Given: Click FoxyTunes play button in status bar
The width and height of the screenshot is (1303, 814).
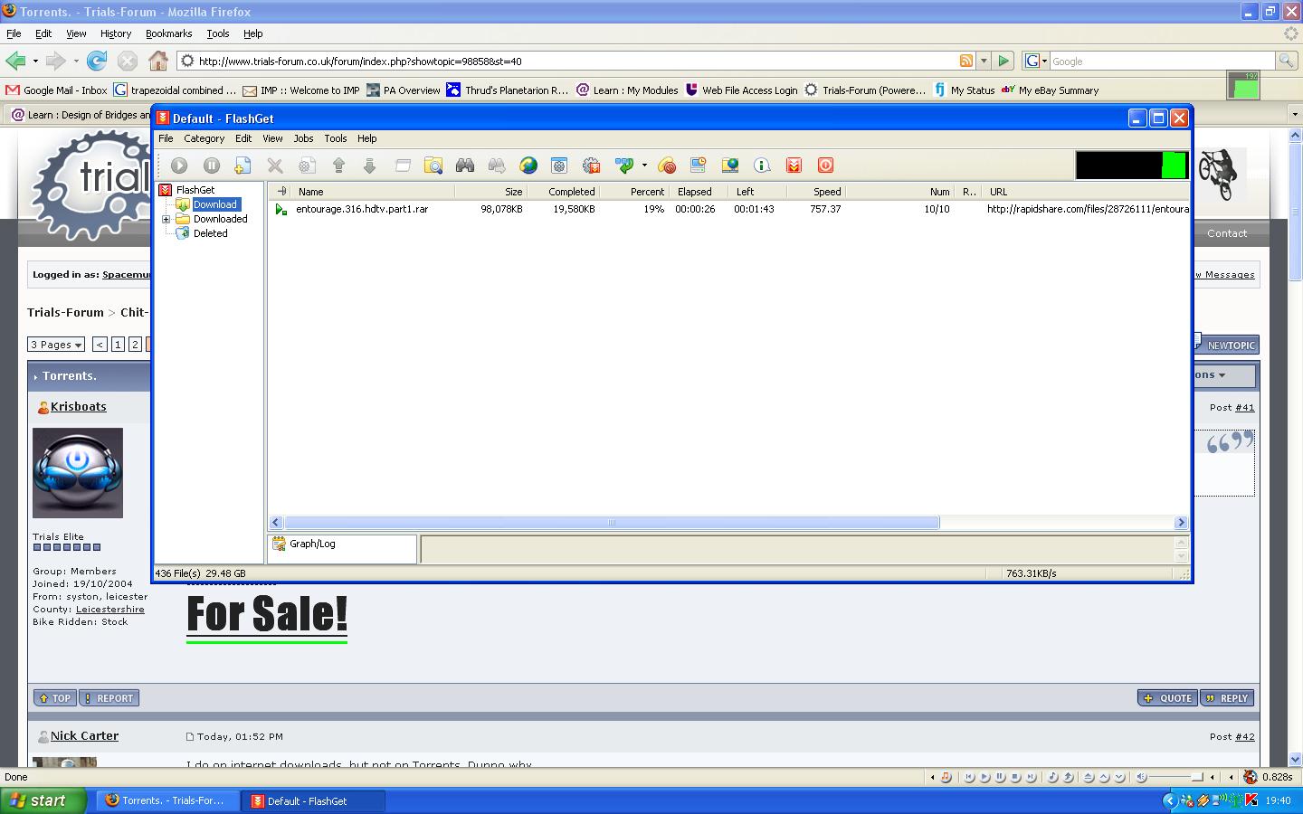Looking at the screenshot, I should click(x=984, y=777).
